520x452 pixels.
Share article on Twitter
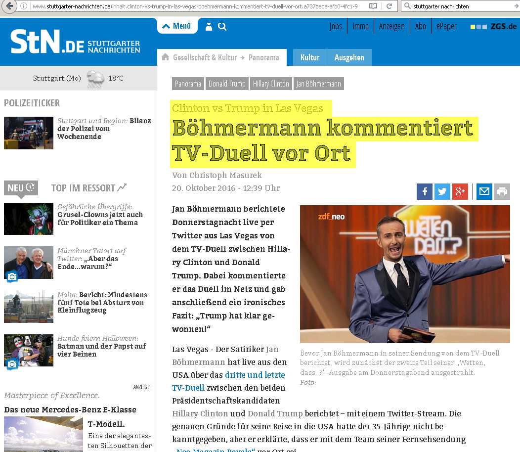(x=442, y=191)
